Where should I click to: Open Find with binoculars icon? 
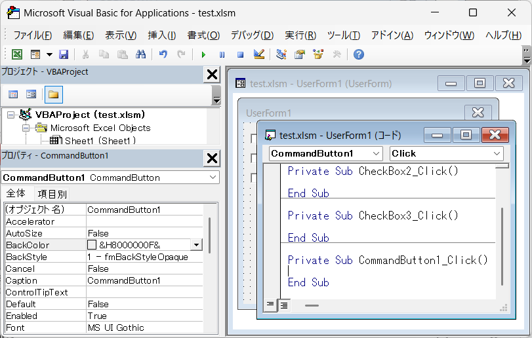[x=140, y=54]
